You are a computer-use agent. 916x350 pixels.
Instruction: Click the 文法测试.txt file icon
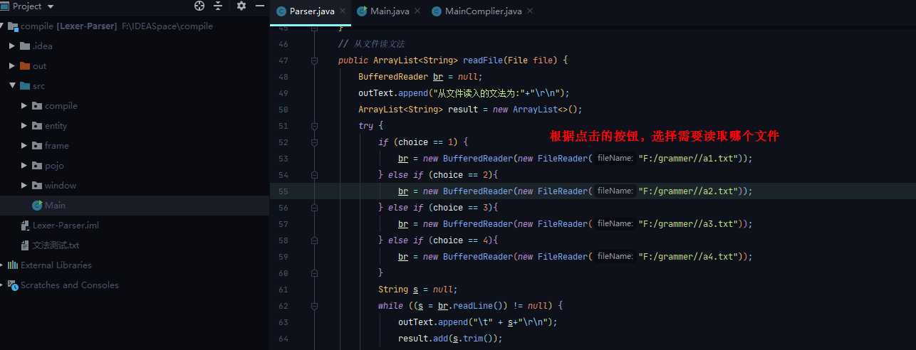tap(25, 245)
